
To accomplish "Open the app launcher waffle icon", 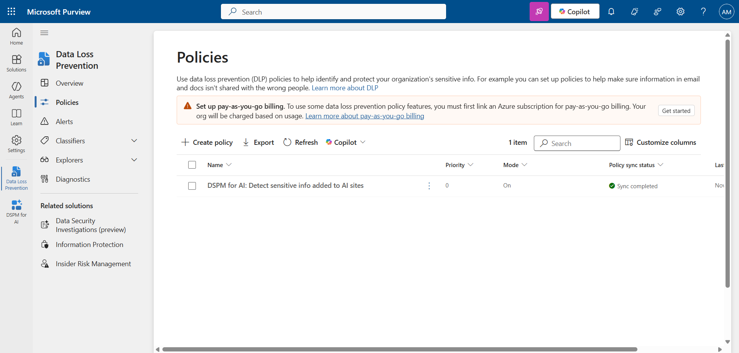I will pyautogui.click(x=12, y=12).
